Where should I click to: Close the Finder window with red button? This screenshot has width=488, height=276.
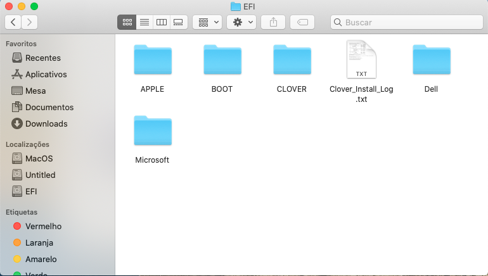9,6
